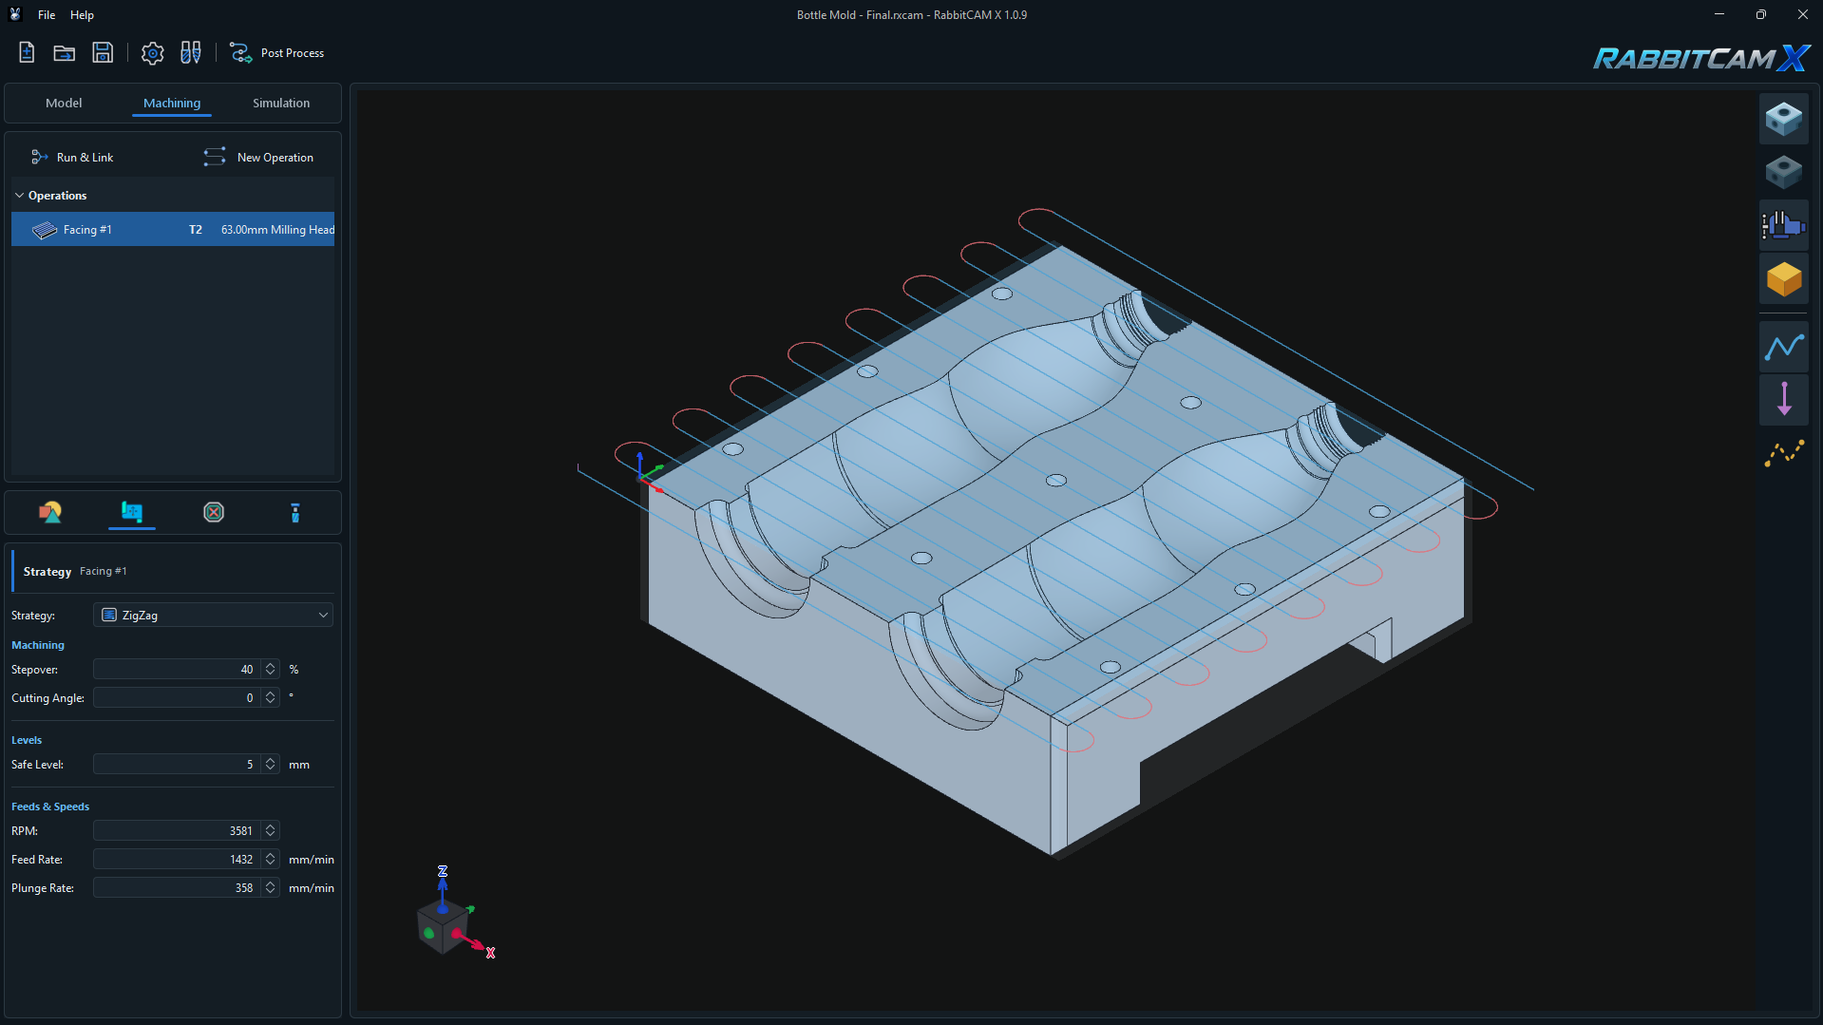Adjust the RPM stepper arrows
Viewport: 1823px width, 1025px height.
point(271,831)
